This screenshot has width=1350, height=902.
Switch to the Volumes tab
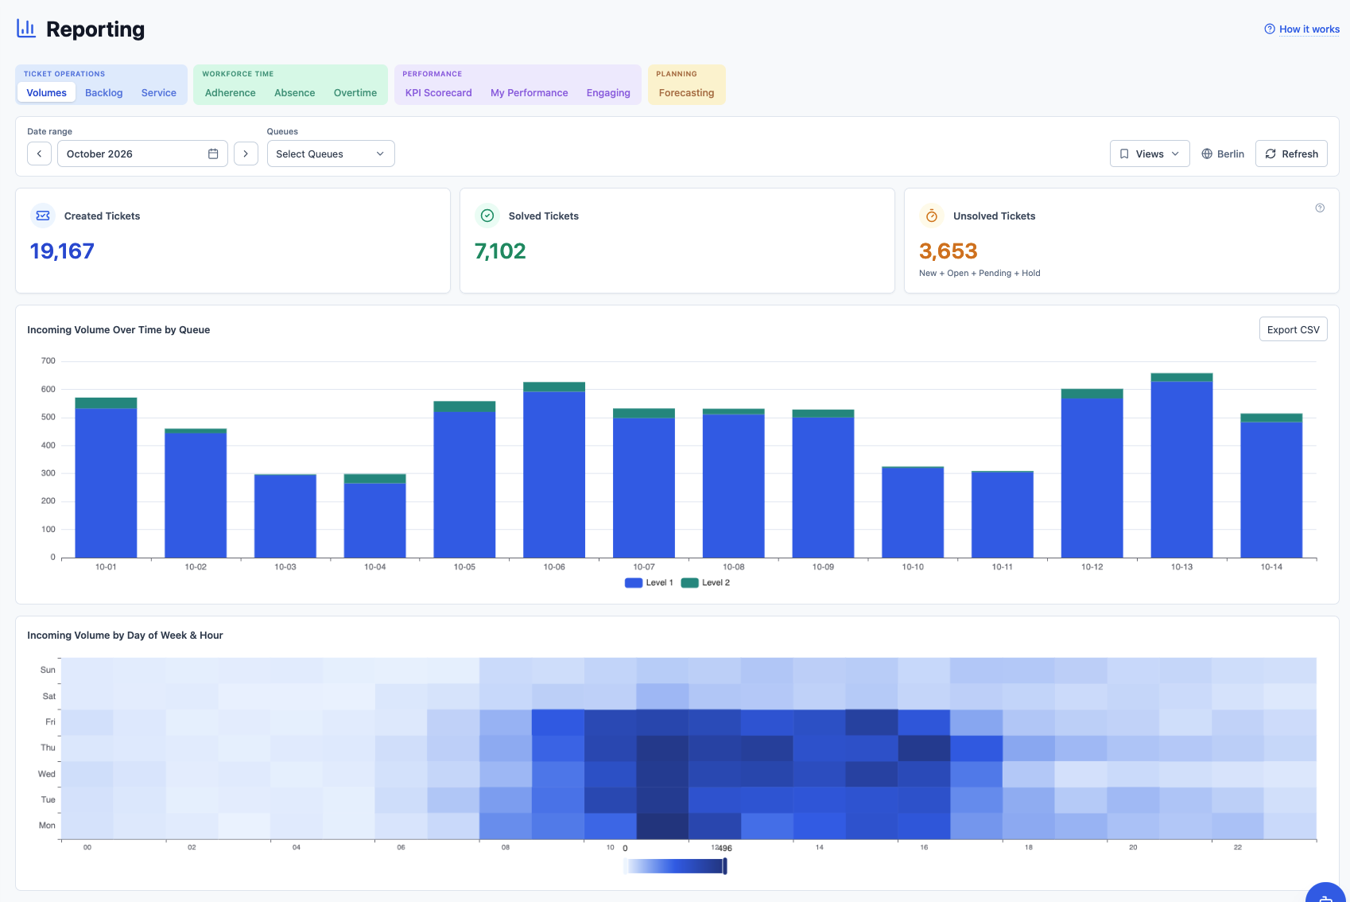coord(46,92)
